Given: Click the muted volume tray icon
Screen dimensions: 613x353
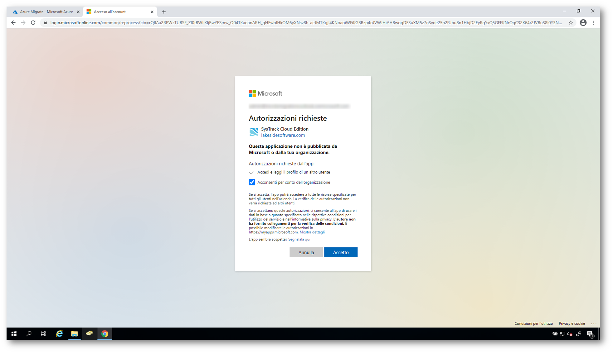Looking at the screenshot, I should tap(570, 334).
